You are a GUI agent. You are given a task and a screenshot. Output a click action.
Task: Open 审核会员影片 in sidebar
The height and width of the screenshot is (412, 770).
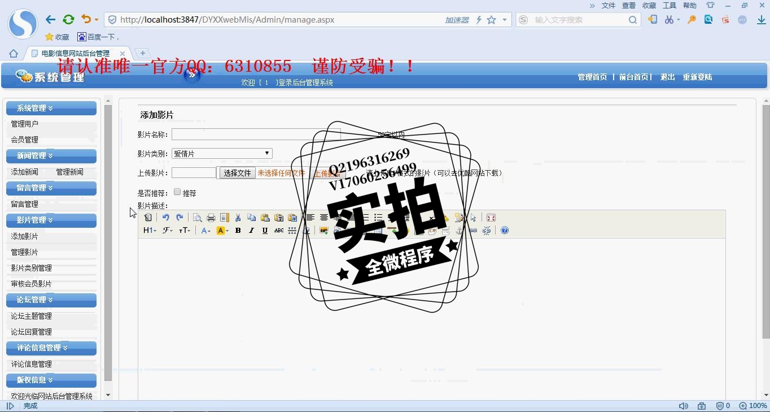point(32,284)
